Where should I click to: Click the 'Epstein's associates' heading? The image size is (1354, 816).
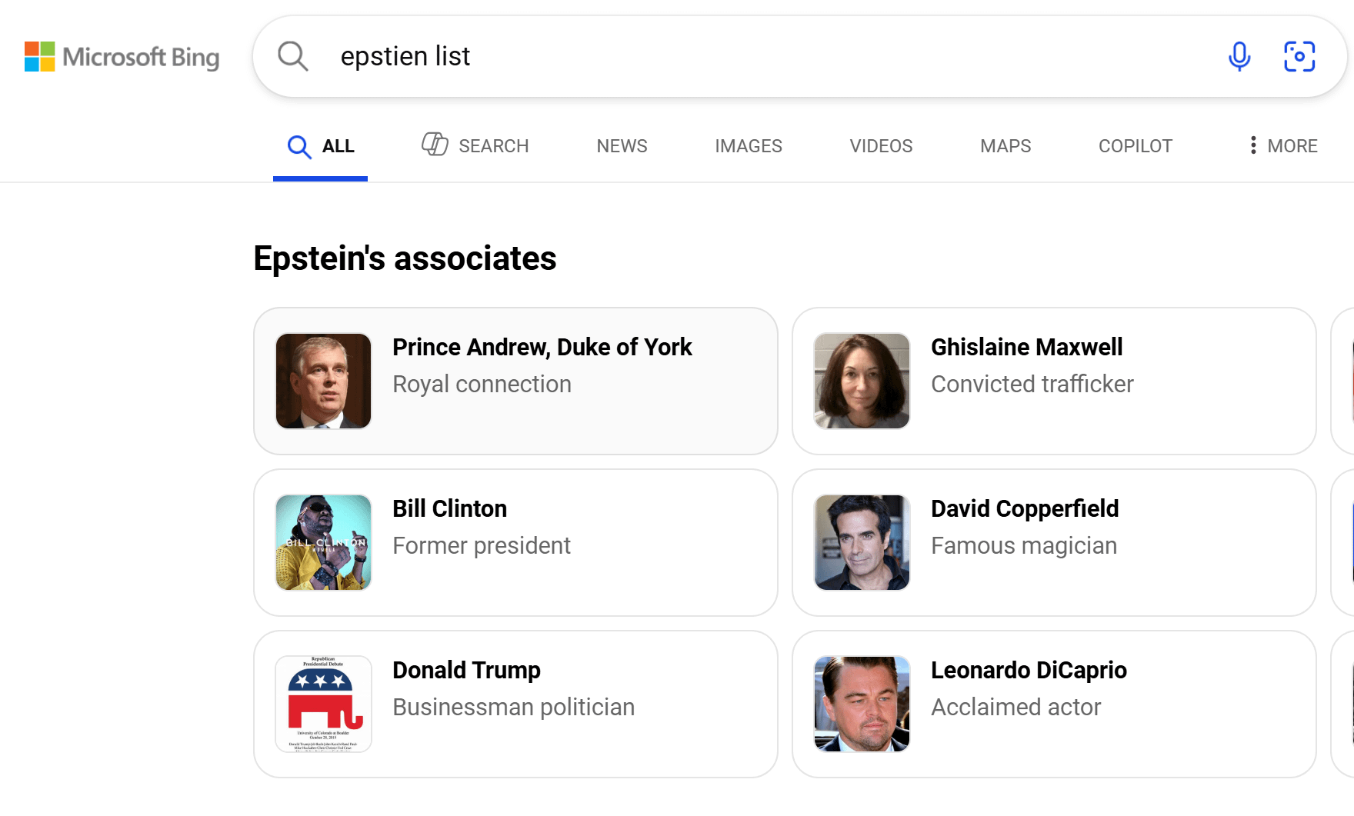click(405, 258)
